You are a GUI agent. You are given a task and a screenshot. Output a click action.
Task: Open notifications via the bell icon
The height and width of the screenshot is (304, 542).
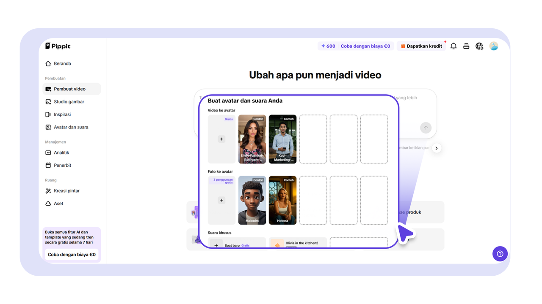pos(453,46)
